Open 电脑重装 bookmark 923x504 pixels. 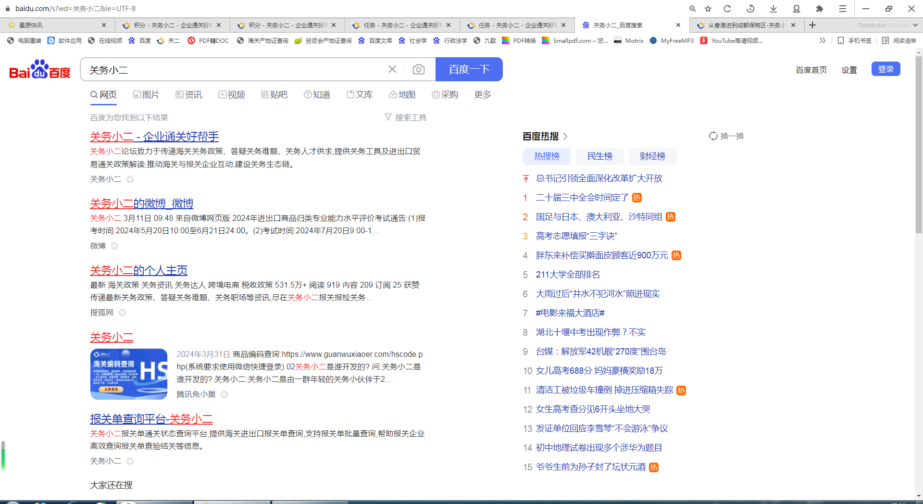click(x=25, y=40)
